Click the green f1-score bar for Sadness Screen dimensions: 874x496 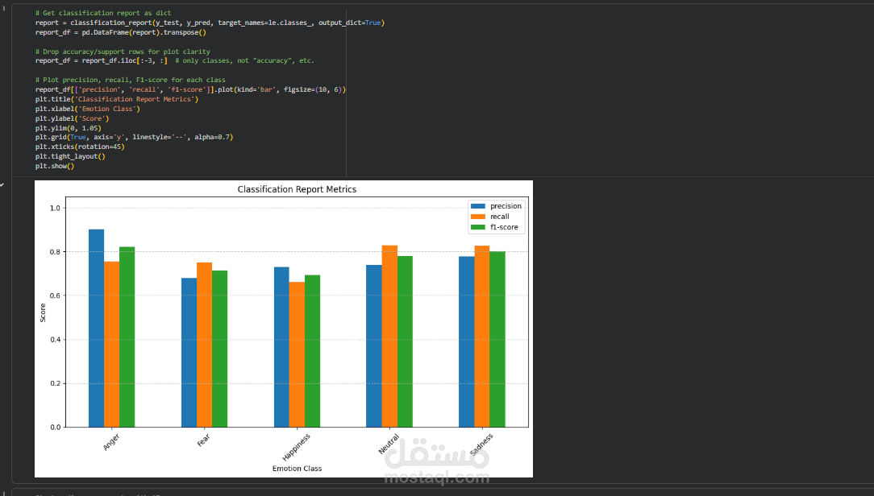pos(497,339)
